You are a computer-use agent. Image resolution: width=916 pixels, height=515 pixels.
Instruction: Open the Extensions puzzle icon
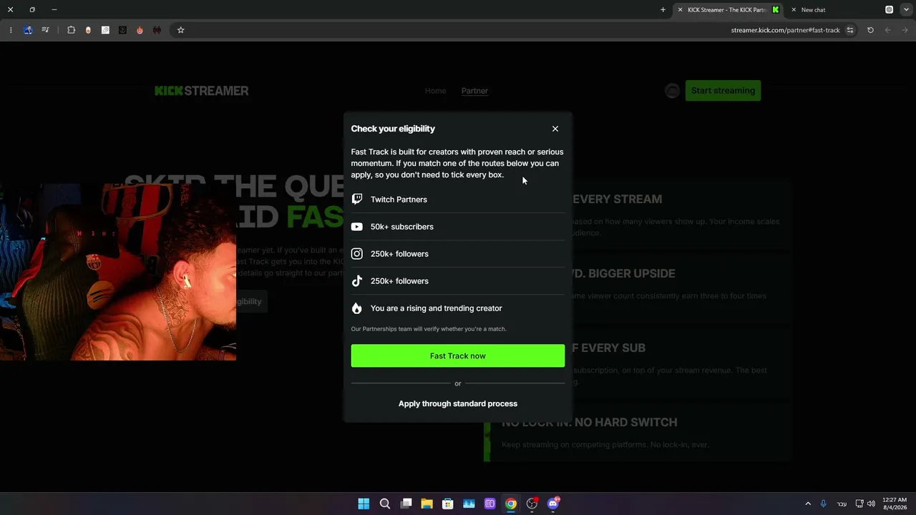(71, 30)
